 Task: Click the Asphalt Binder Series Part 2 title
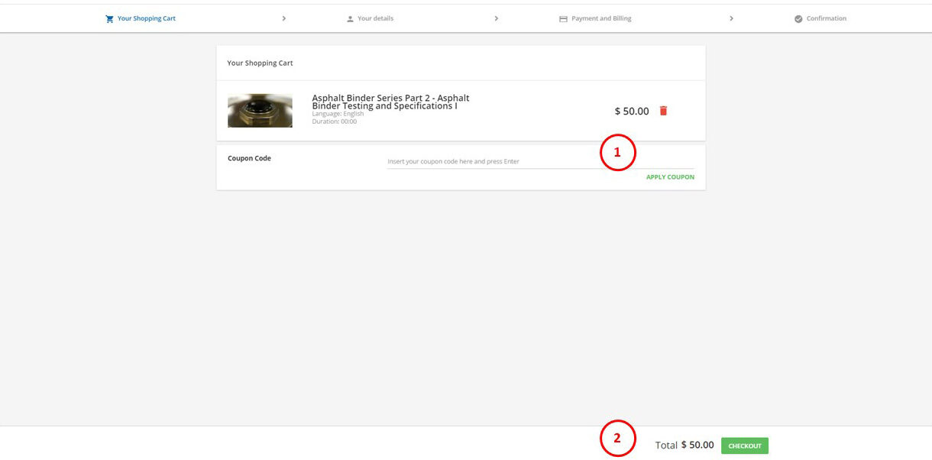390,102
